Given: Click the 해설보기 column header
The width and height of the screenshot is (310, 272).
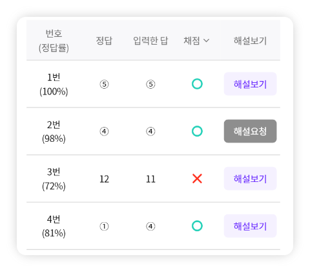Looking at the screenshot, I should coord(250,41).
